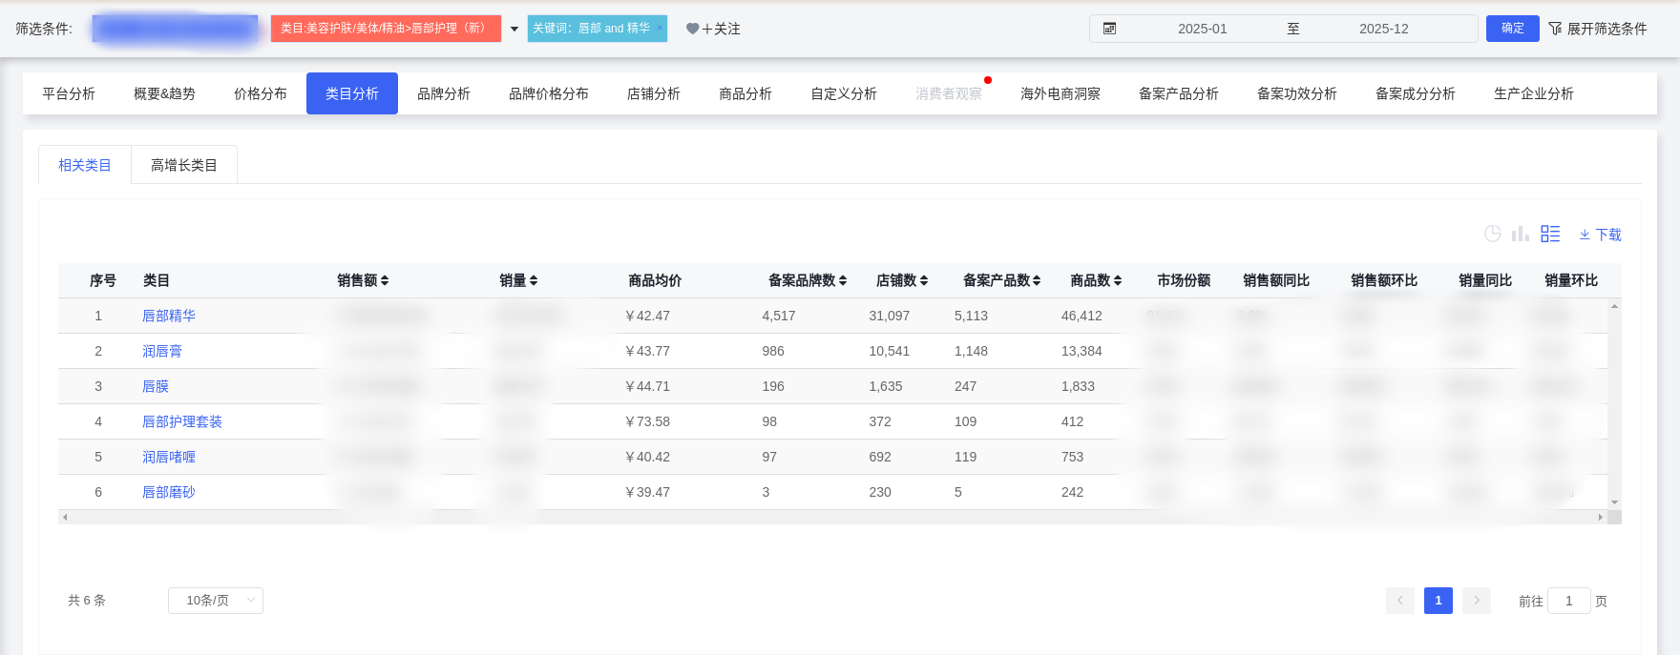The height and width of the screenshot is (655, 1680).
Task: Click the 确定 confirm button
Action: pyautogui.click(x=1512, y=29)
